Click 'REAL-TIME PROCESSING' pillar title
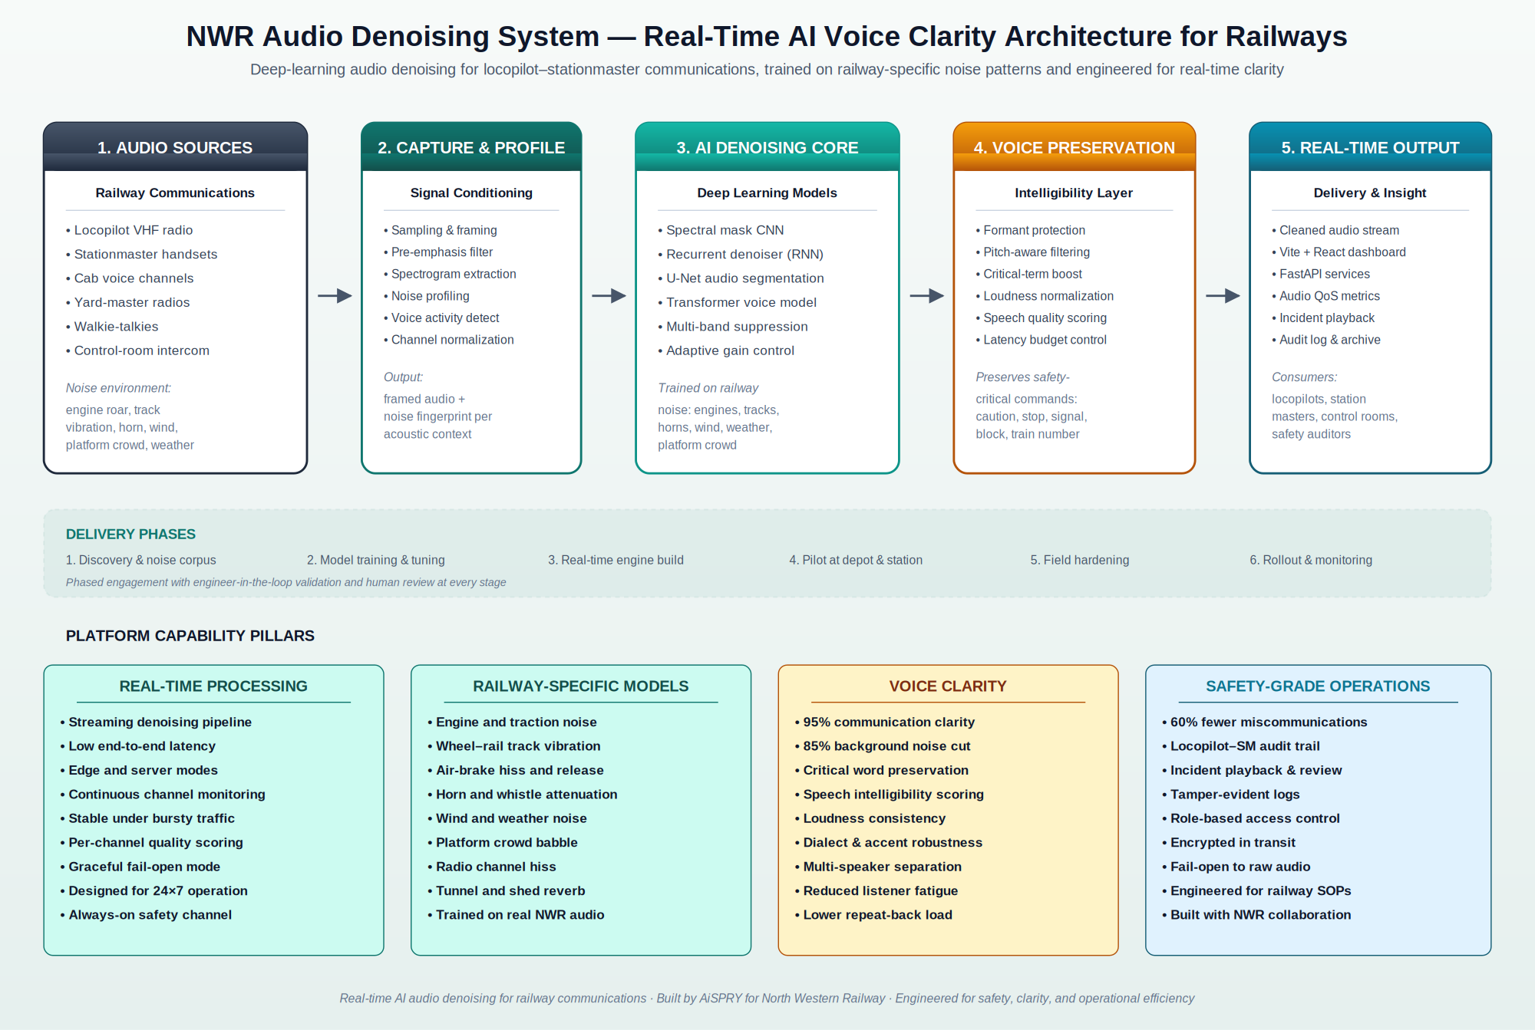Screen dimensions: 1535x1030 [213, 686]
